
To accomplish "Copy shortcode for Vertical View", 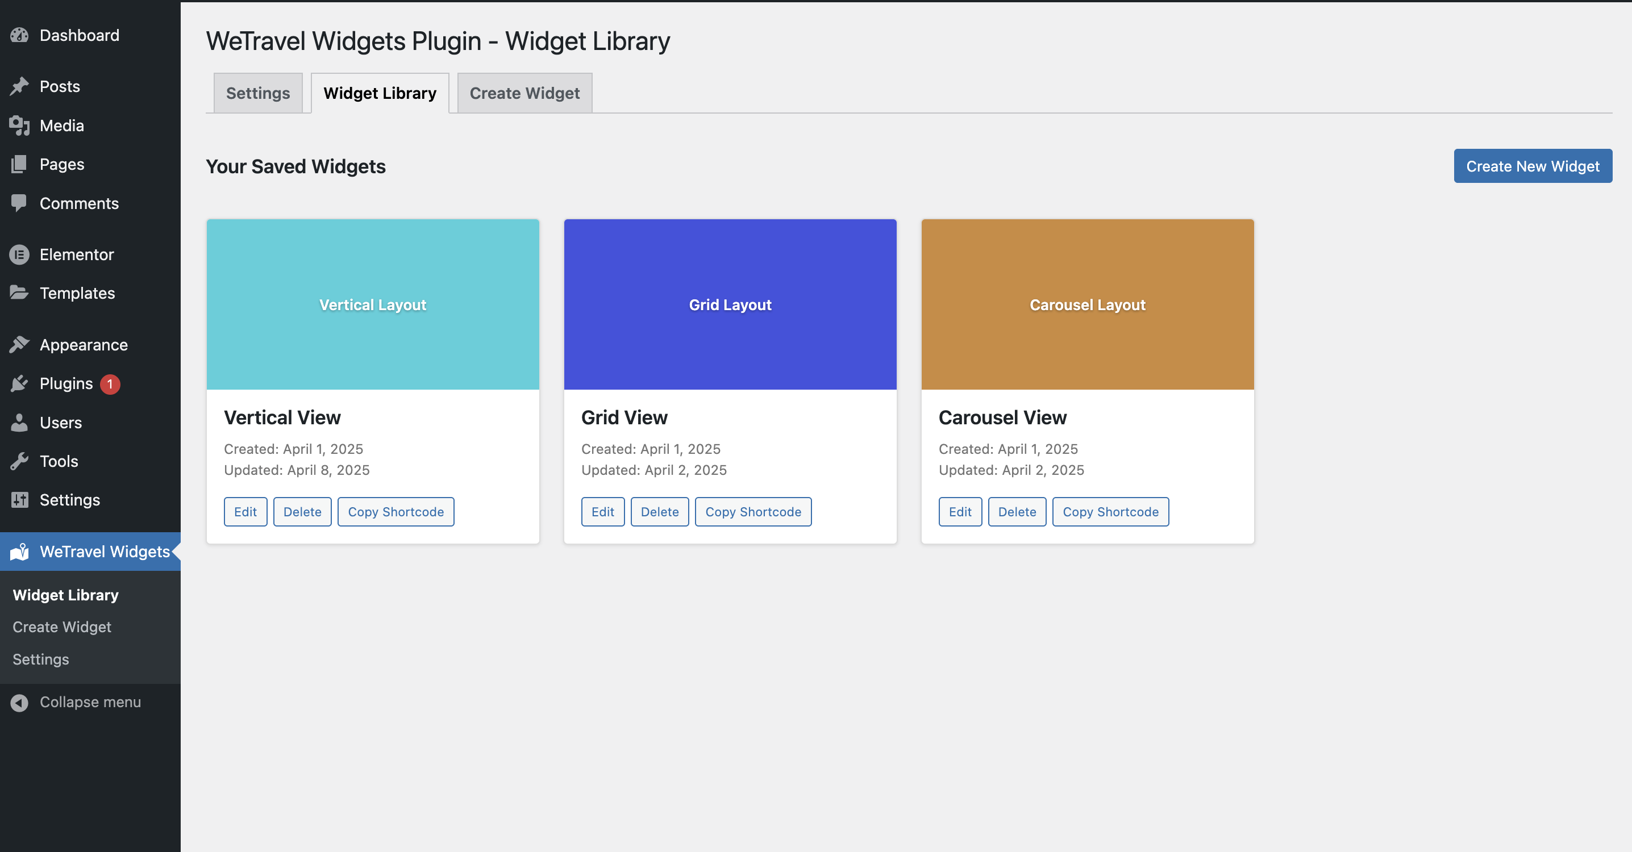I will tap(395, 512).
